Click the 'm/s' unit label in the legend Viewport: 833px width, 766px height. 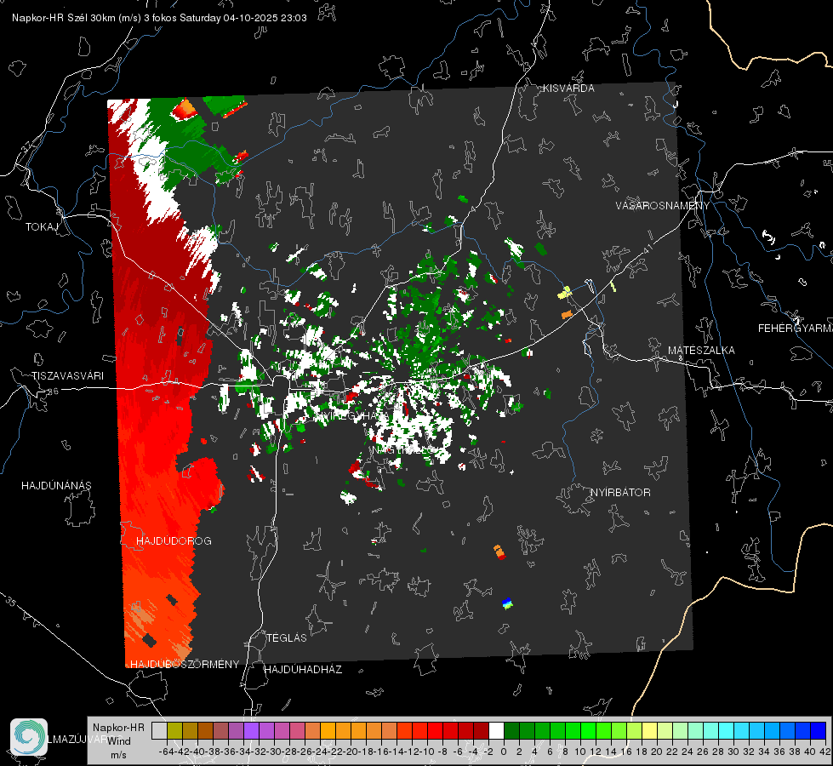point(118,755)
